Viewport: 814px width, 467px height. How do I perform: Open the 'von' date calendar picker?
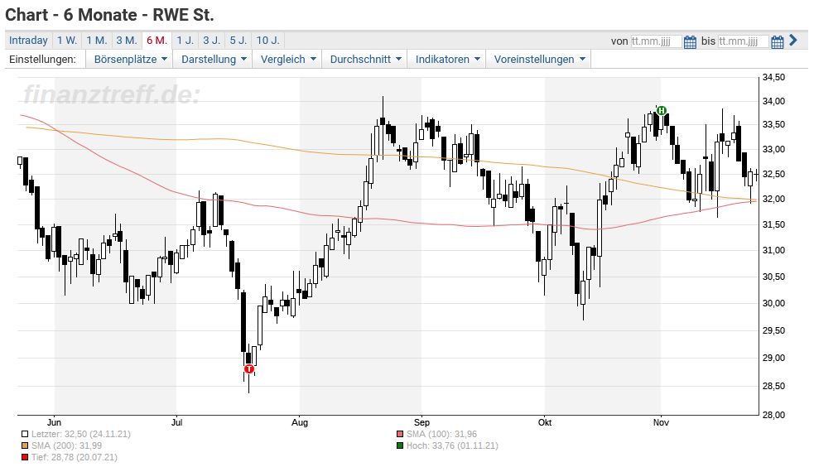(x=690, y=41)
